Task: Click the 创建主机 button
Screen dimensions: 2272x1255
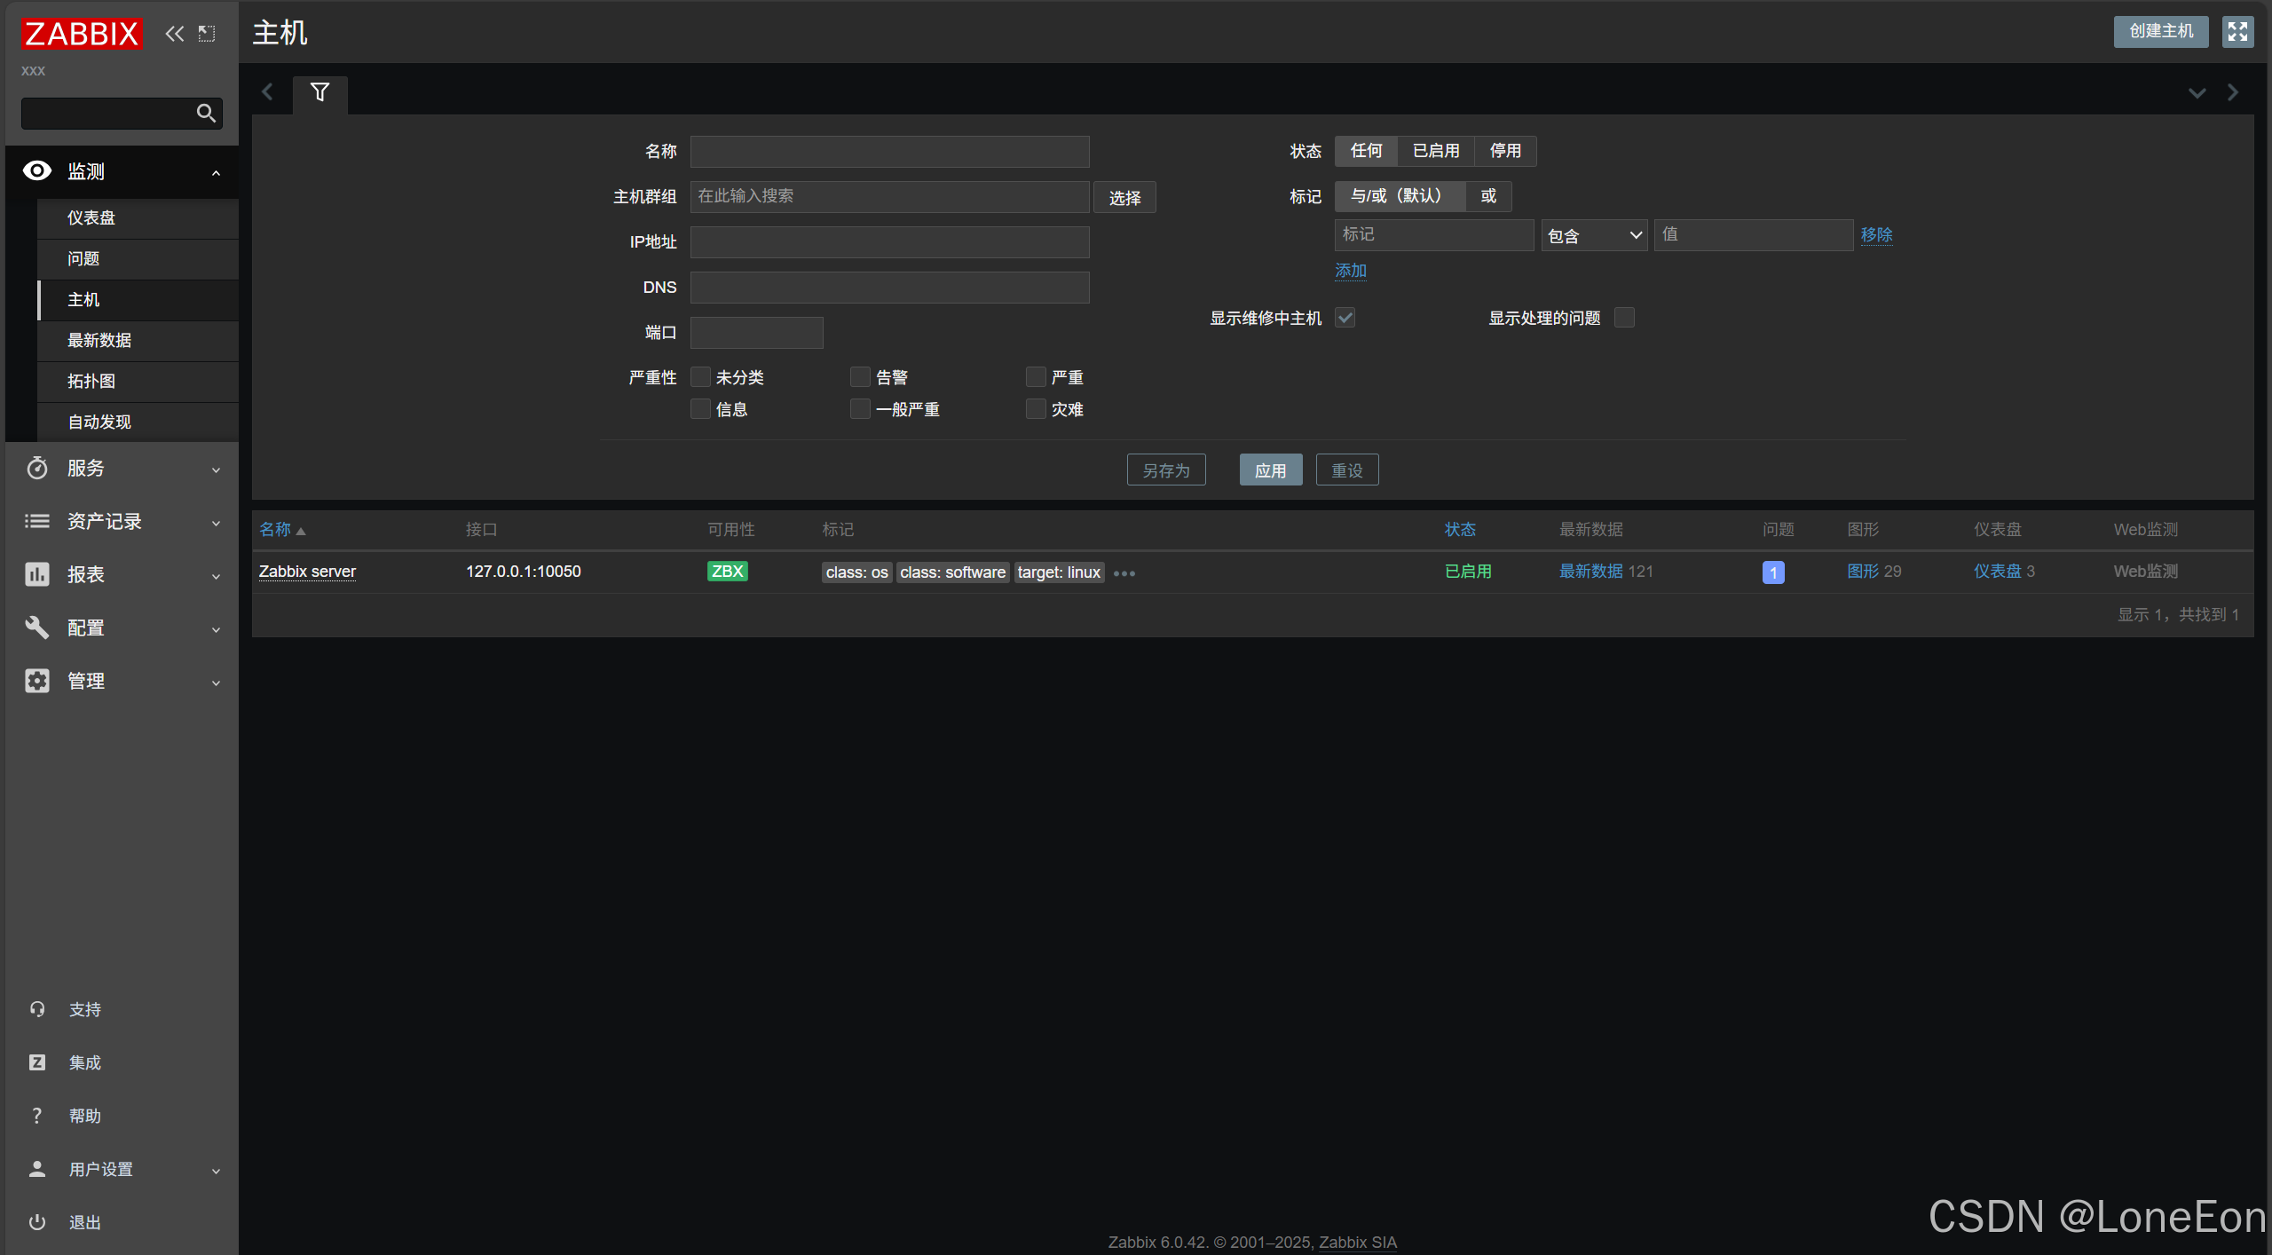Action: point(2160,32)
